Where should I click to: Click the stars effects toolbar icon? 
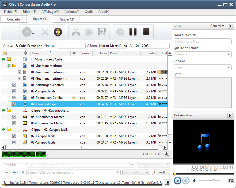click(x=89, y=32)
